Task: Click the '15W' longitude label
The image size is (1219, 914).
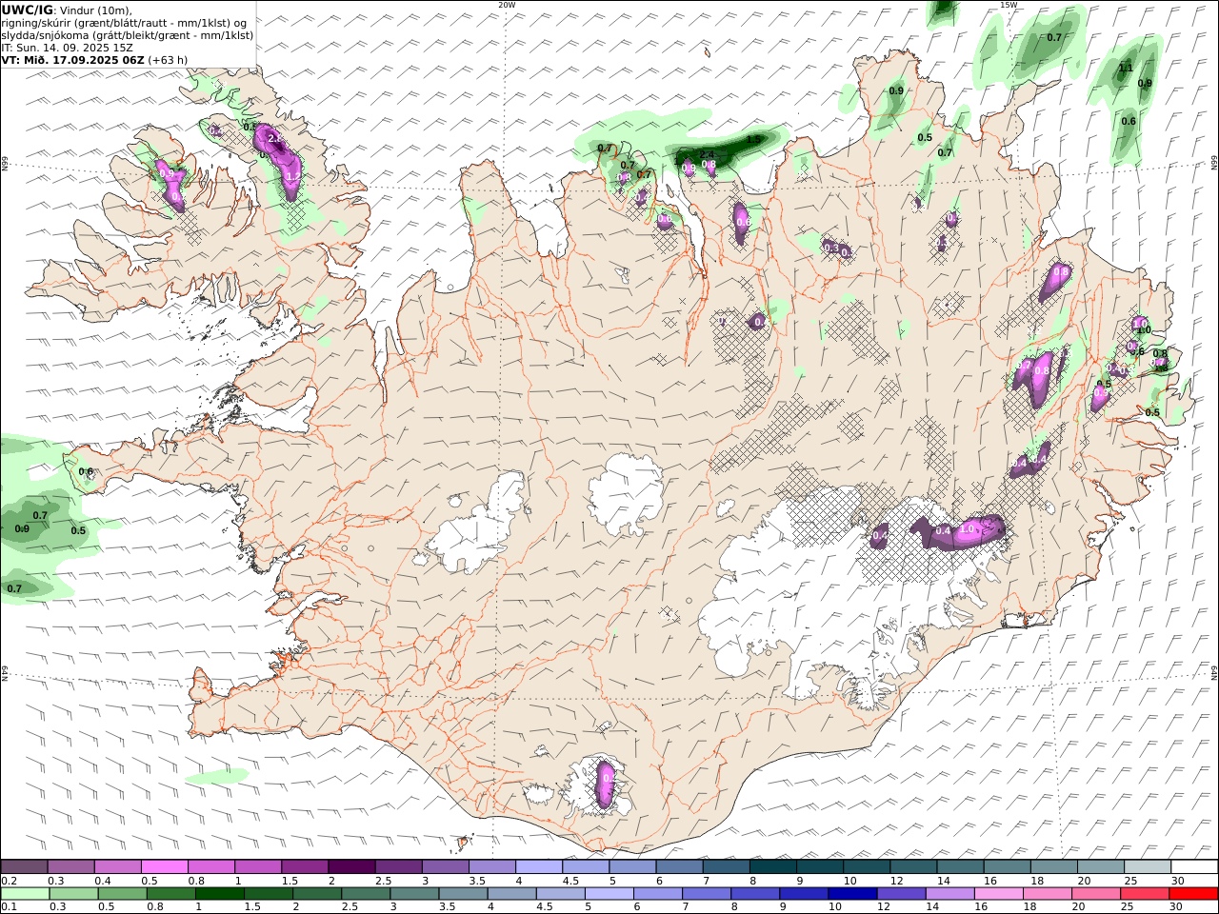Action: (x=1009, y=5)
